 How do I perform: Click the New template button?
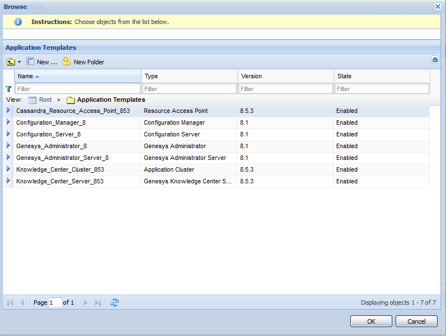pyautogui.click(x=42, y=61)
